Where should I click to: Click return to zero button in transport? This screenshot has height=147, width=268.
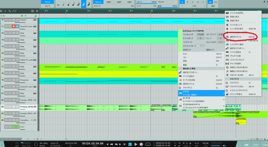(124, 144)
